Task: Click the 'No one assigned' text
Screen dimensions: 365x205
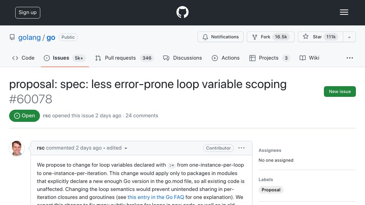Action: coord(276,160)
